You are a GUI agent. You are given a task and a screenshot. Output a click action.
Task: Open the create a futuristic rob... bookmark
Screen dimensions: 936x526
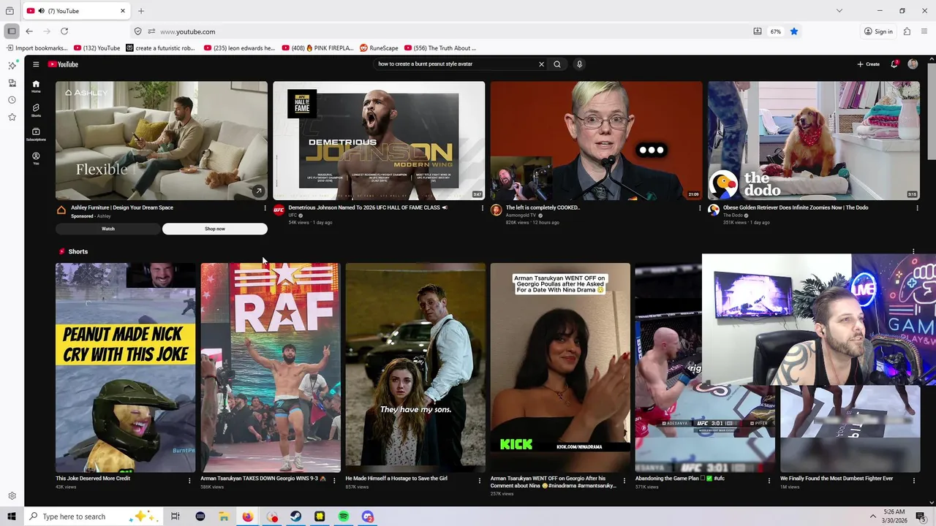160,48
